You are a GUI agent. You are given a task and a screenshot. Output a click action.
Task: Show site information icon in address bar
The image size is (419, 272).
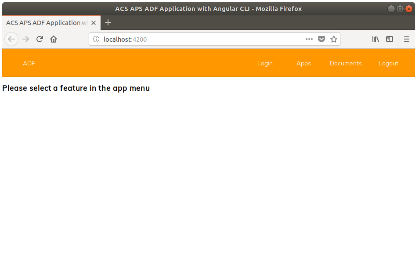click(x=96, y=39)
